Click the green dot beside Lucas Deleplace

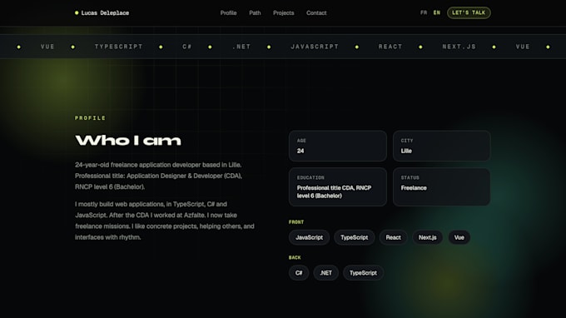tap(77, 13)
